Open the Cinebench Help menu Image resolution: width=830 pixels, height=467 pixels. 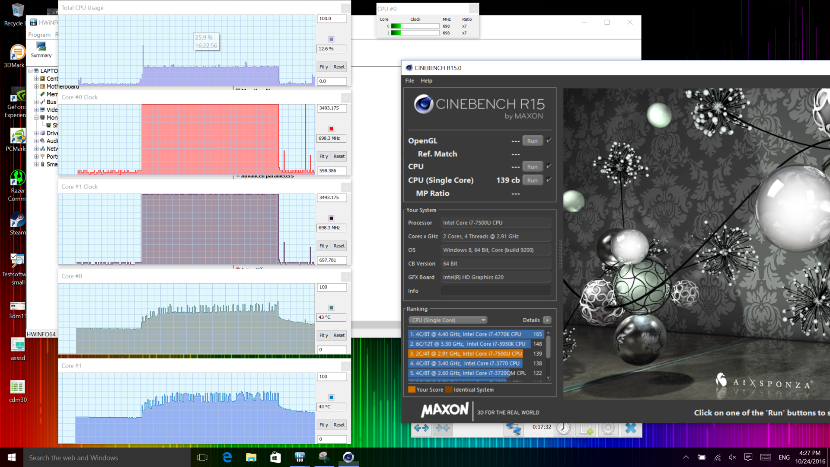tap(426, 81)
